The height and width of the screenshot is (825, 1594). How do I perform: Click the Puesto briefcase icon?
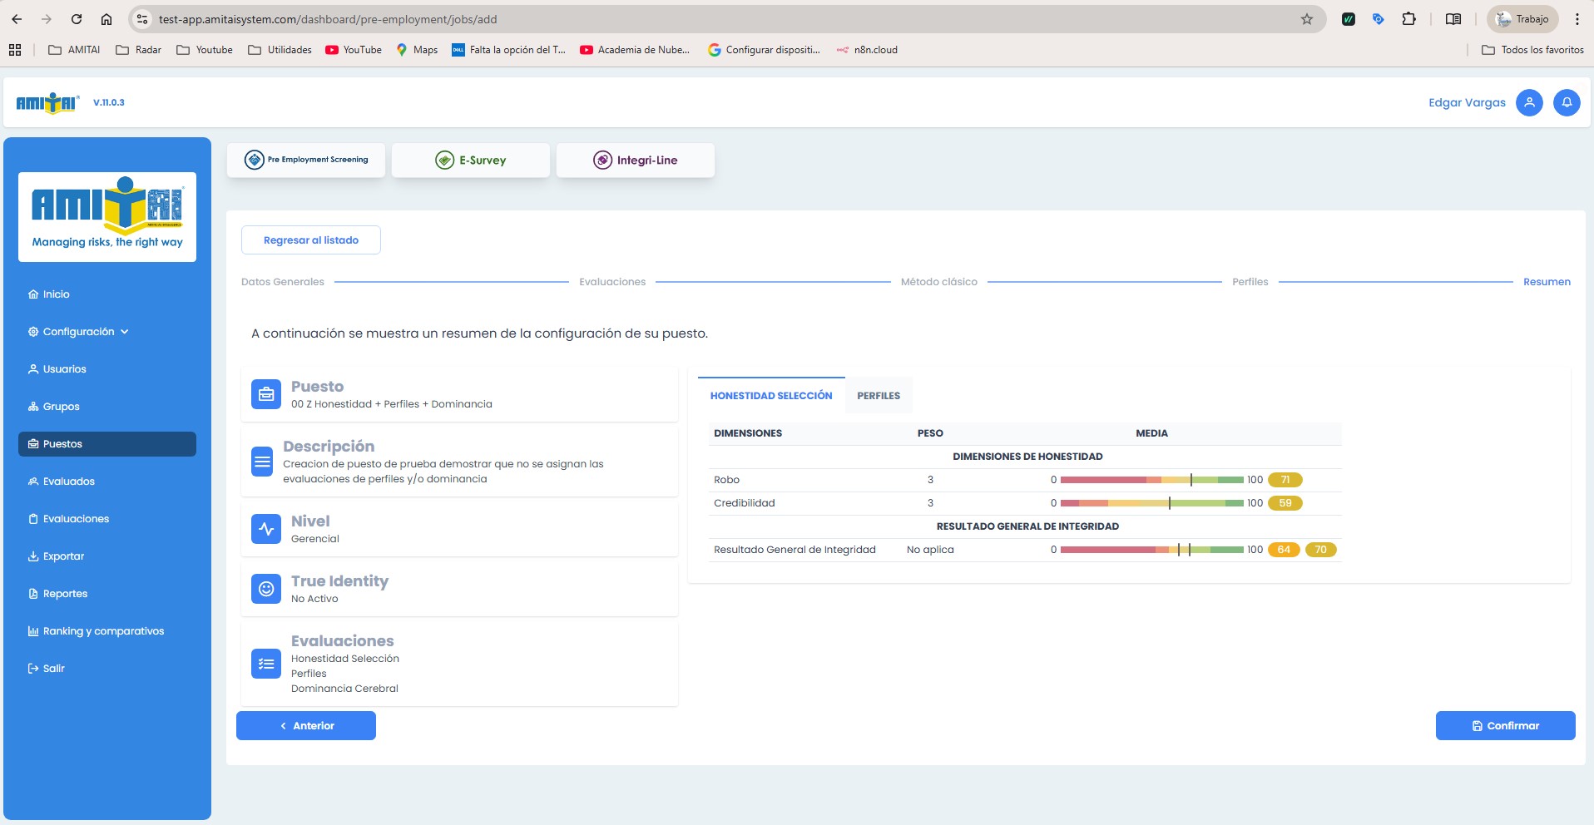(x=266, y=394)
